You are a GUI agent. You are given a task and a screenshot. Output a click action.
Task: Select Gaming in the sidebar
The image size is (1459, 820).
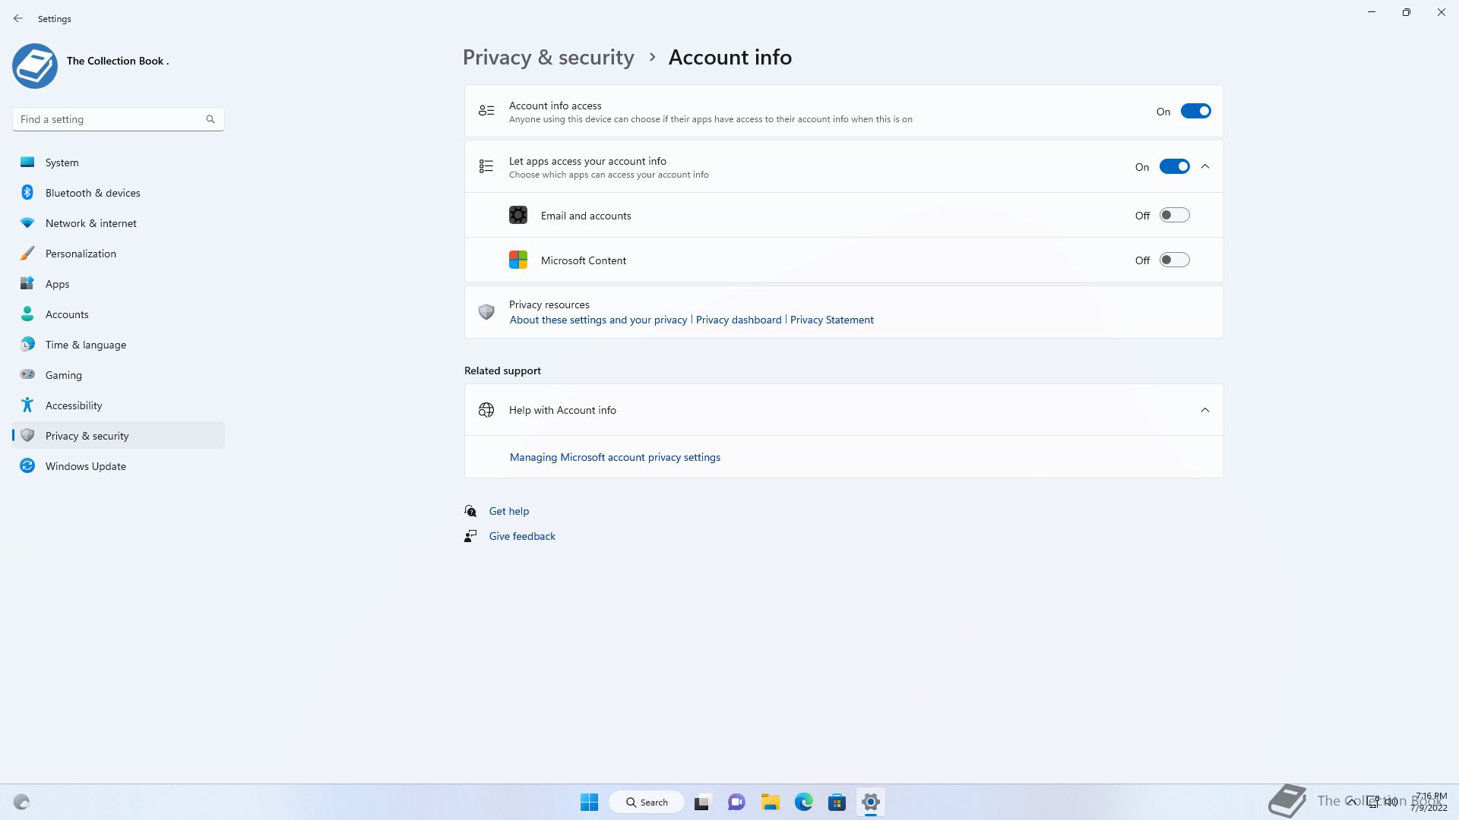119,375
